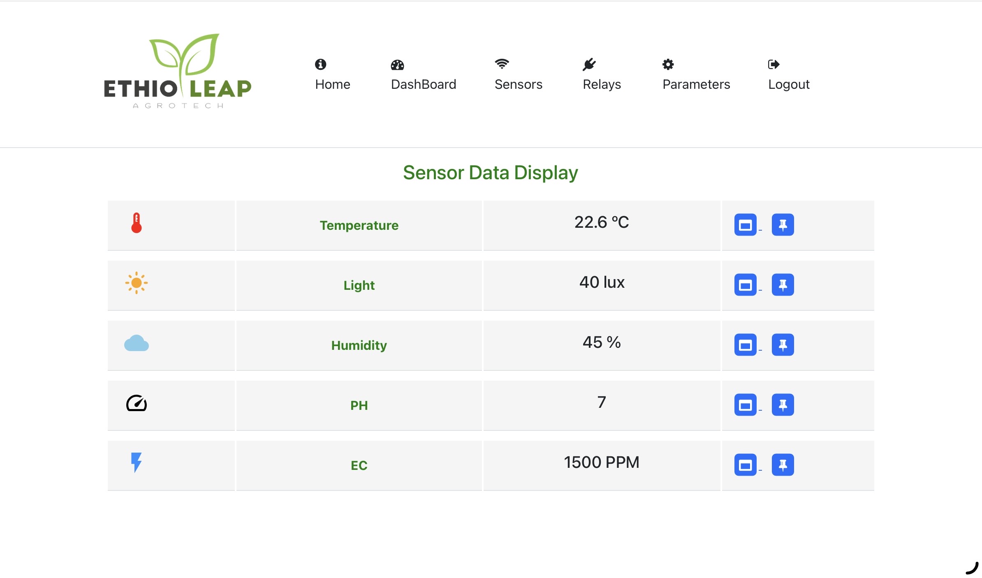Click the Ethio Leap Agrotech logo
This screenshot has height=578, width=982.
[178, 71]
